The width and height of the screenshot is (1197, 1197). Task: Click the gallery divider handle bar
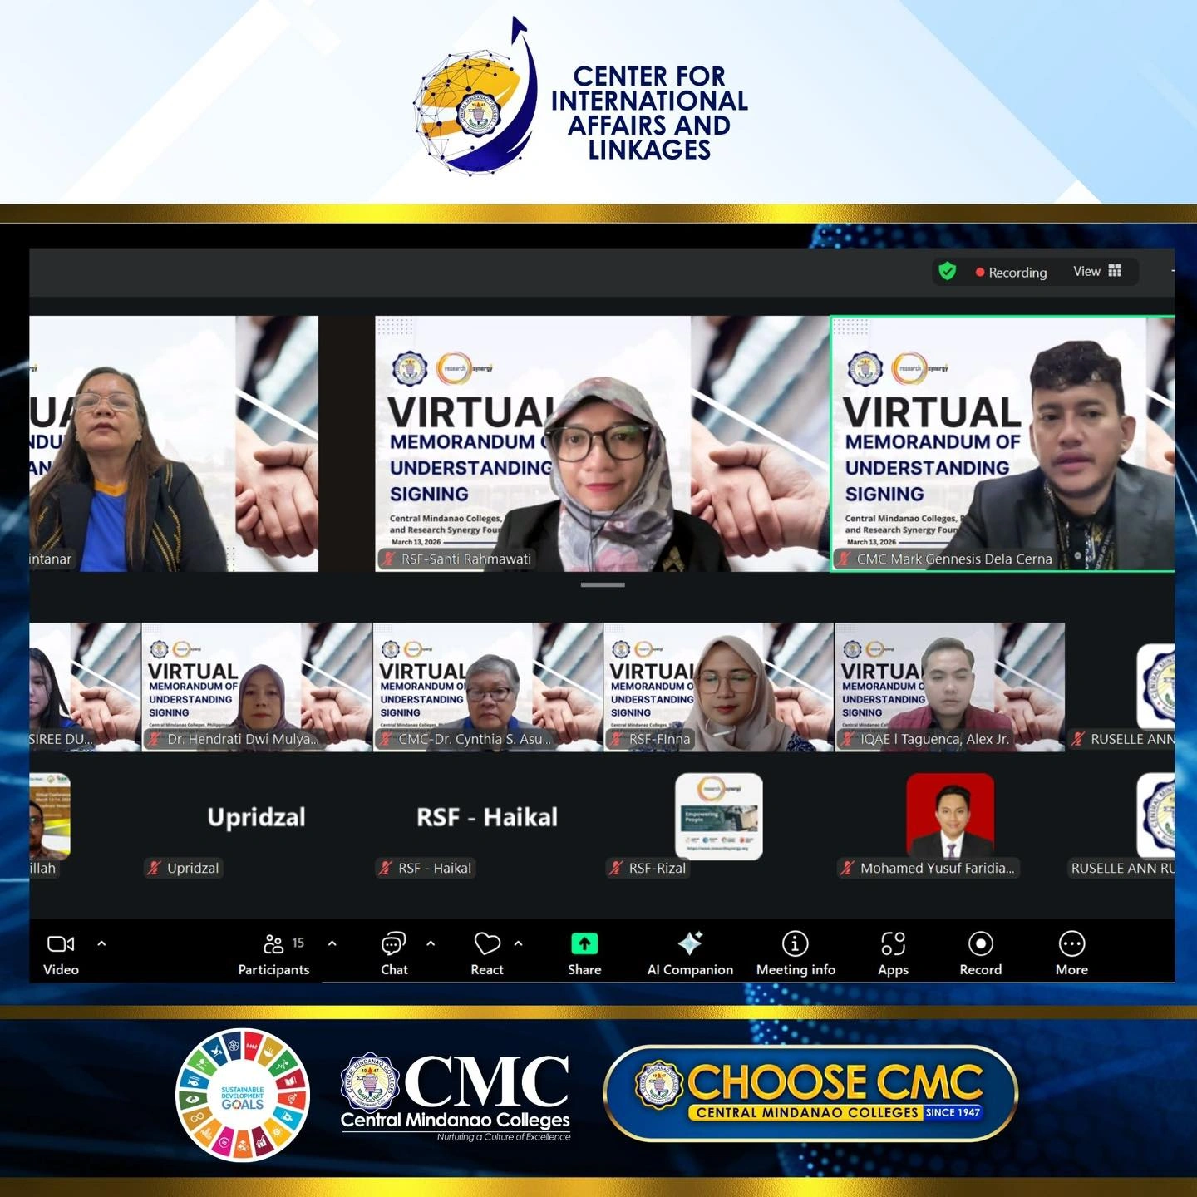603,584
